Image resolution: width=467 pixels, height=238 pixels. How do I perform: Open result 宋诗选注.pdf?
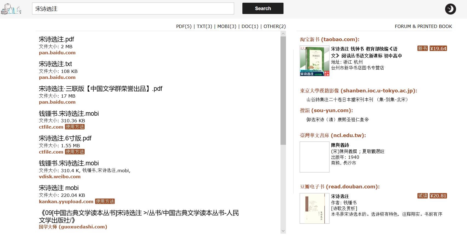coord(56,39)
